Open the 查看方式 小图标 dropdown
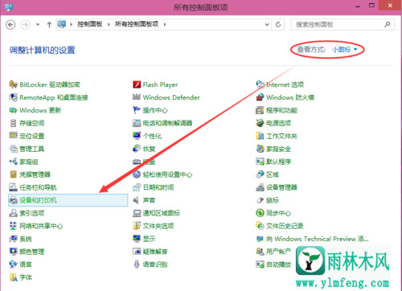 [x=344, y=50]
